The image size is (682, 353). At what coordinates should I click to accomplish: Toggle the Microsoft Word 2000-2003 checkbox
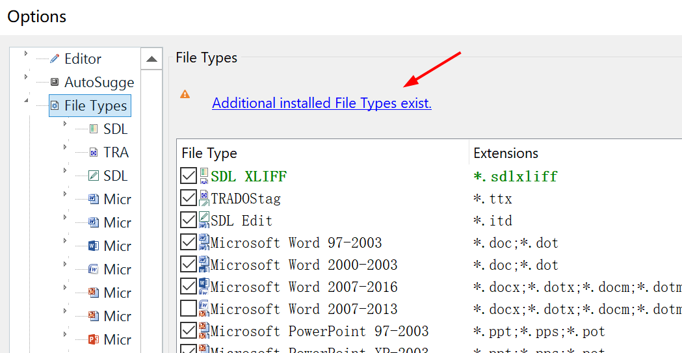[189, 265]
